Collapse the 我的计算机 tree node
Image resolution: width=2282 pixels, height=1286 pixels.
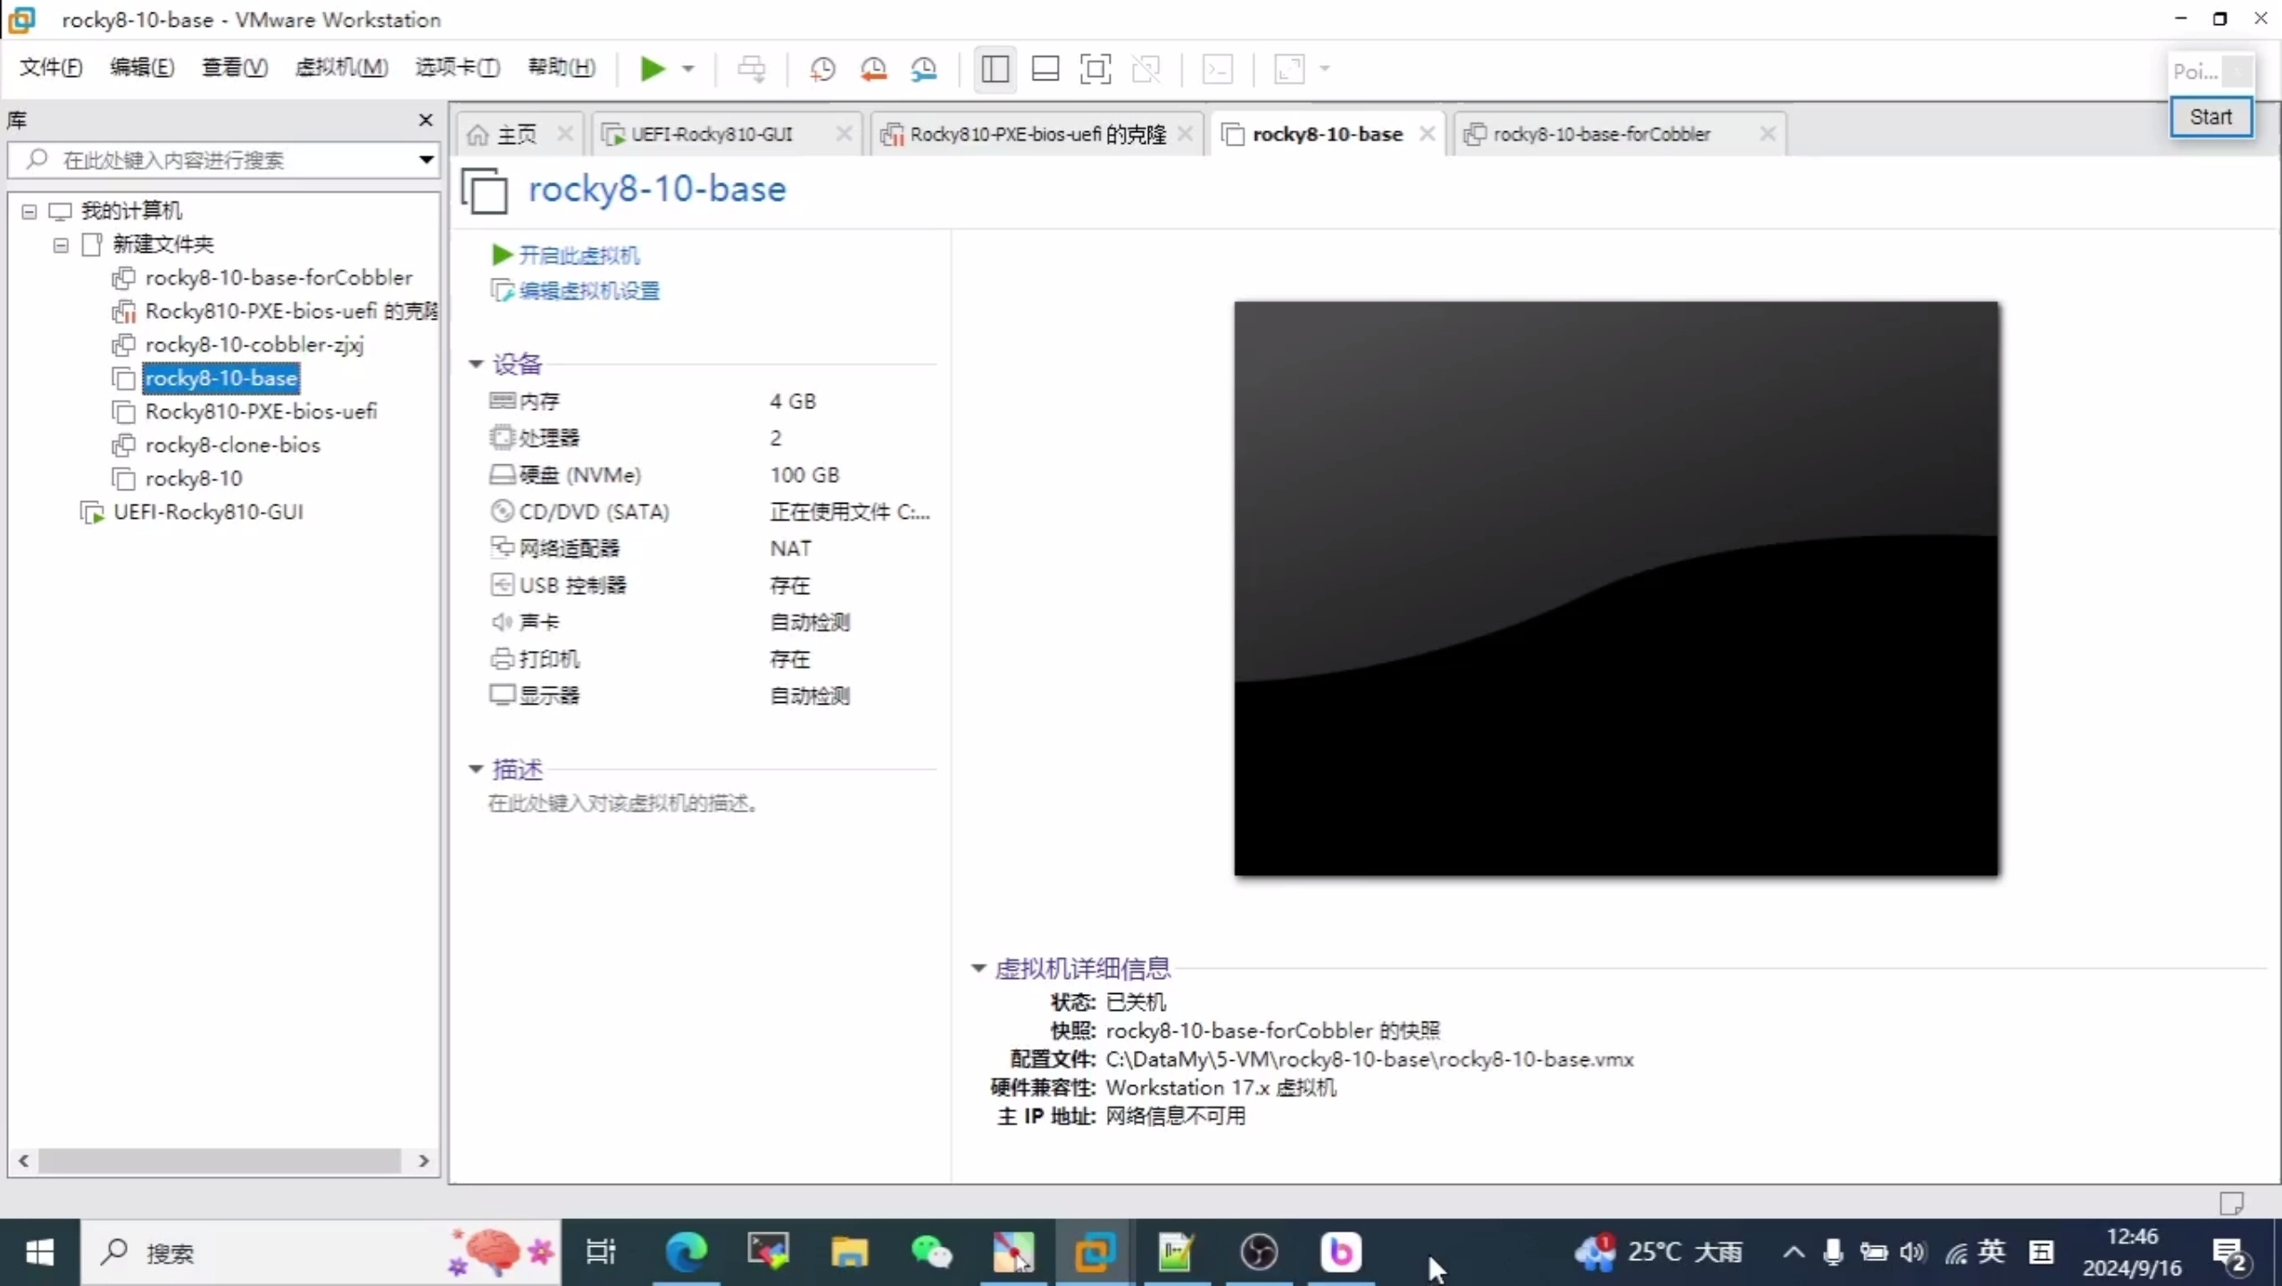coord(28,211)
